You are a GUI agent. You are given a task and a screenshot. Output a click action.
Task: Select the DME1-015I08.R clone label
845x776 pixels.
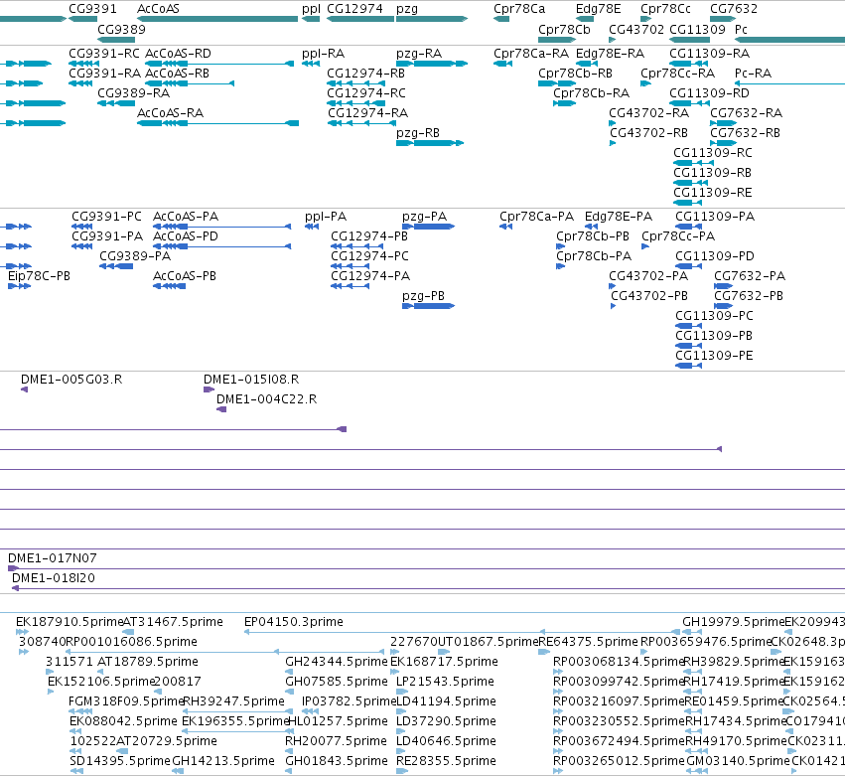coord(251,380)
